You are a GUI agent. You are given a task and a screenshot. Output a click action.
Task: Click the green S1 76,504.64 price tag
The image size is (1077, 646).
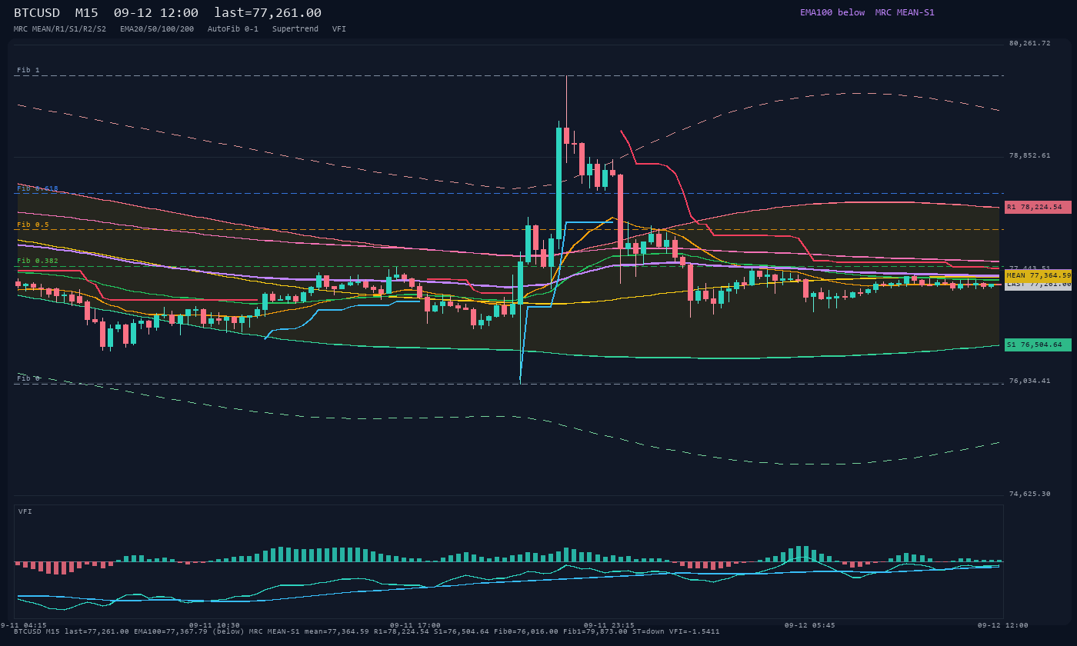[x=1038, y=345]
